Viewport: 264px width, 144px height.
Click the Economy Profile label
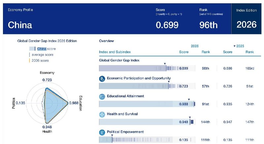tap(20, 10)
